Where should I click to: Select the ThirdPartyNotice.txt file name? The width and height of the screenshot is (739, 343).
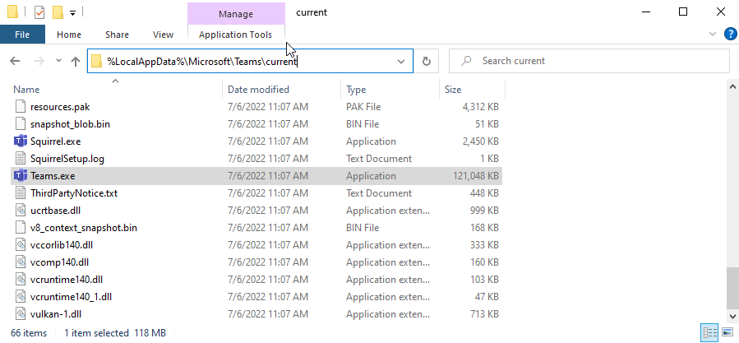[x=74, y=193]
